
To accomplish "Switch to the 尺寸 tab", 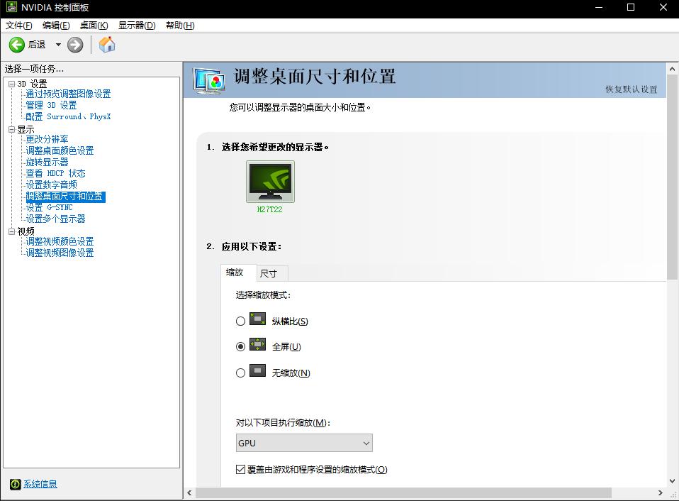I will tap(270, 273).
